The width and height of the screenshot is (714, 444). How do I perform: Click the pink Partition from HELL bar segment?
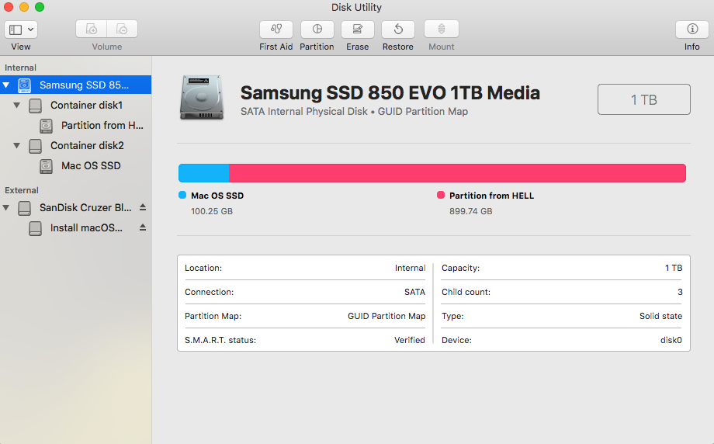(x=457, y=173)
